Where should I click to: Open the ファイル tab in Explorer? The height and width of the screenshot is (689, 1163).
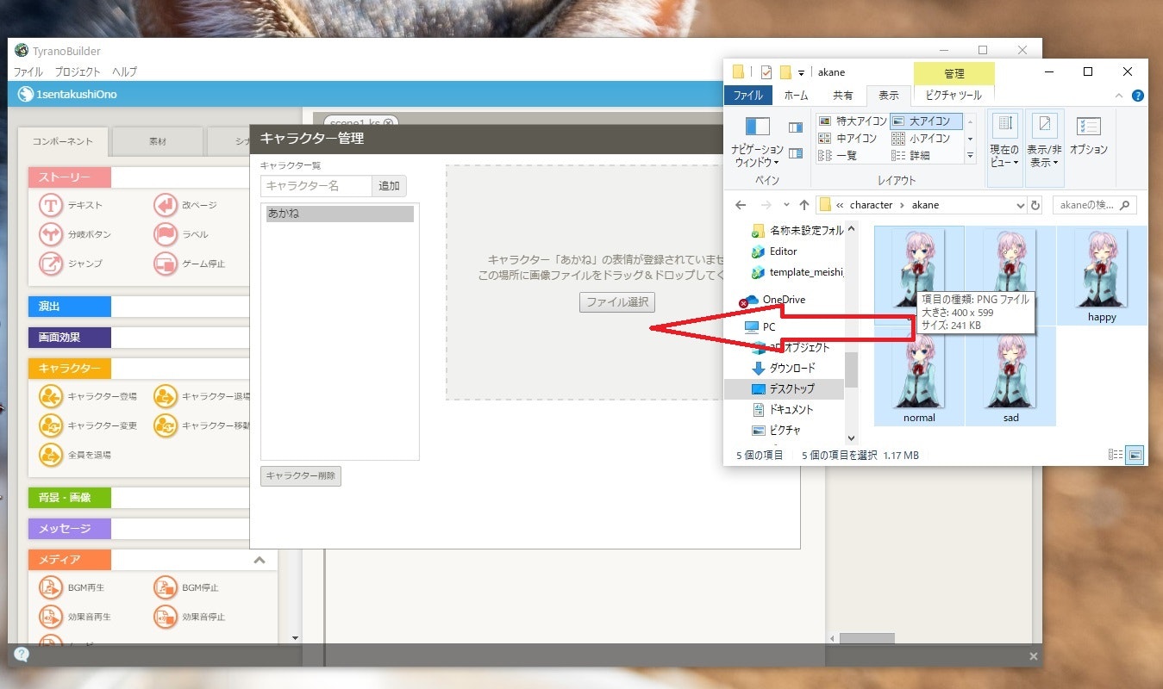(747, 95)
